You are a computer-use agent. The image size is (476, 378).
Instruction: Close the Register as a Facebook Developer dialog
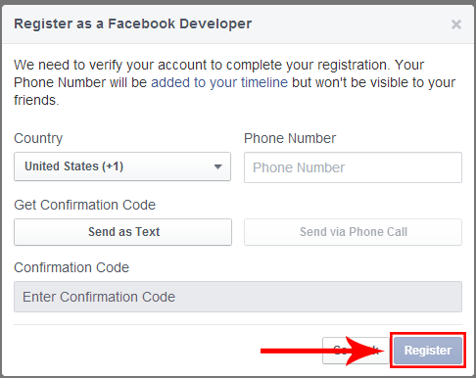coord(456,24)
